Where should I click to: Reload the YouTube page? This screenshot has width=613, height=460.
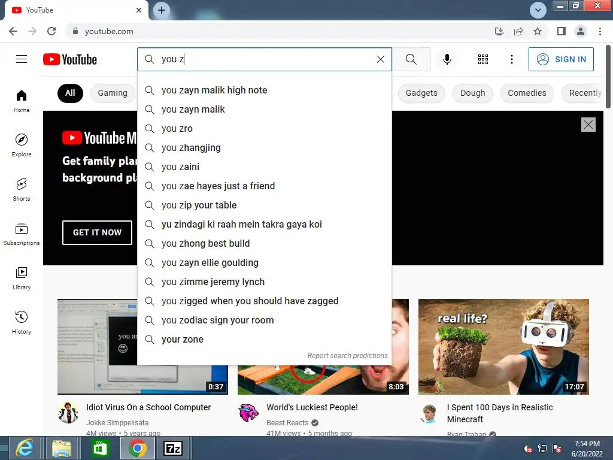(x=51, y=31)
